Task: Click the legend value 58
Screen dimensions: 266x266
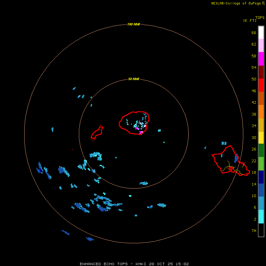Action: click(254, 56)
